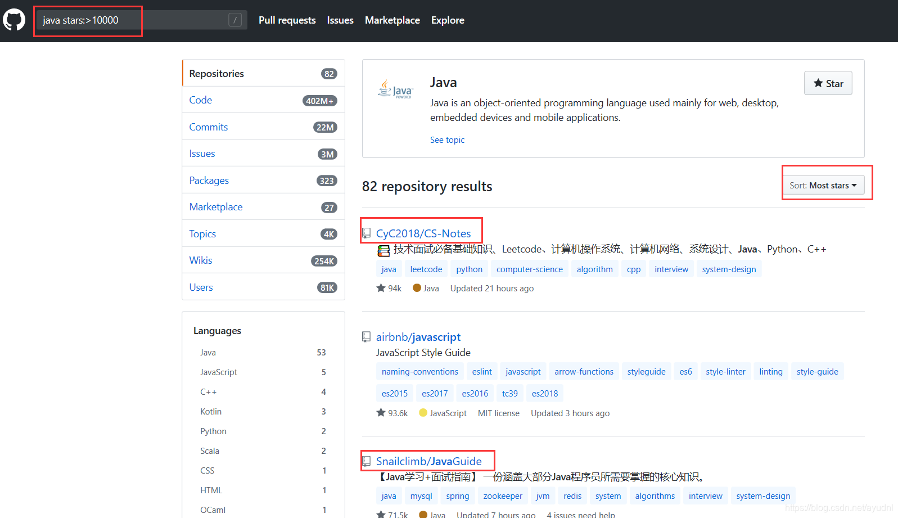898x518 pixels.
Task: Click the es2018 topic tag
Action: [545, 394]
